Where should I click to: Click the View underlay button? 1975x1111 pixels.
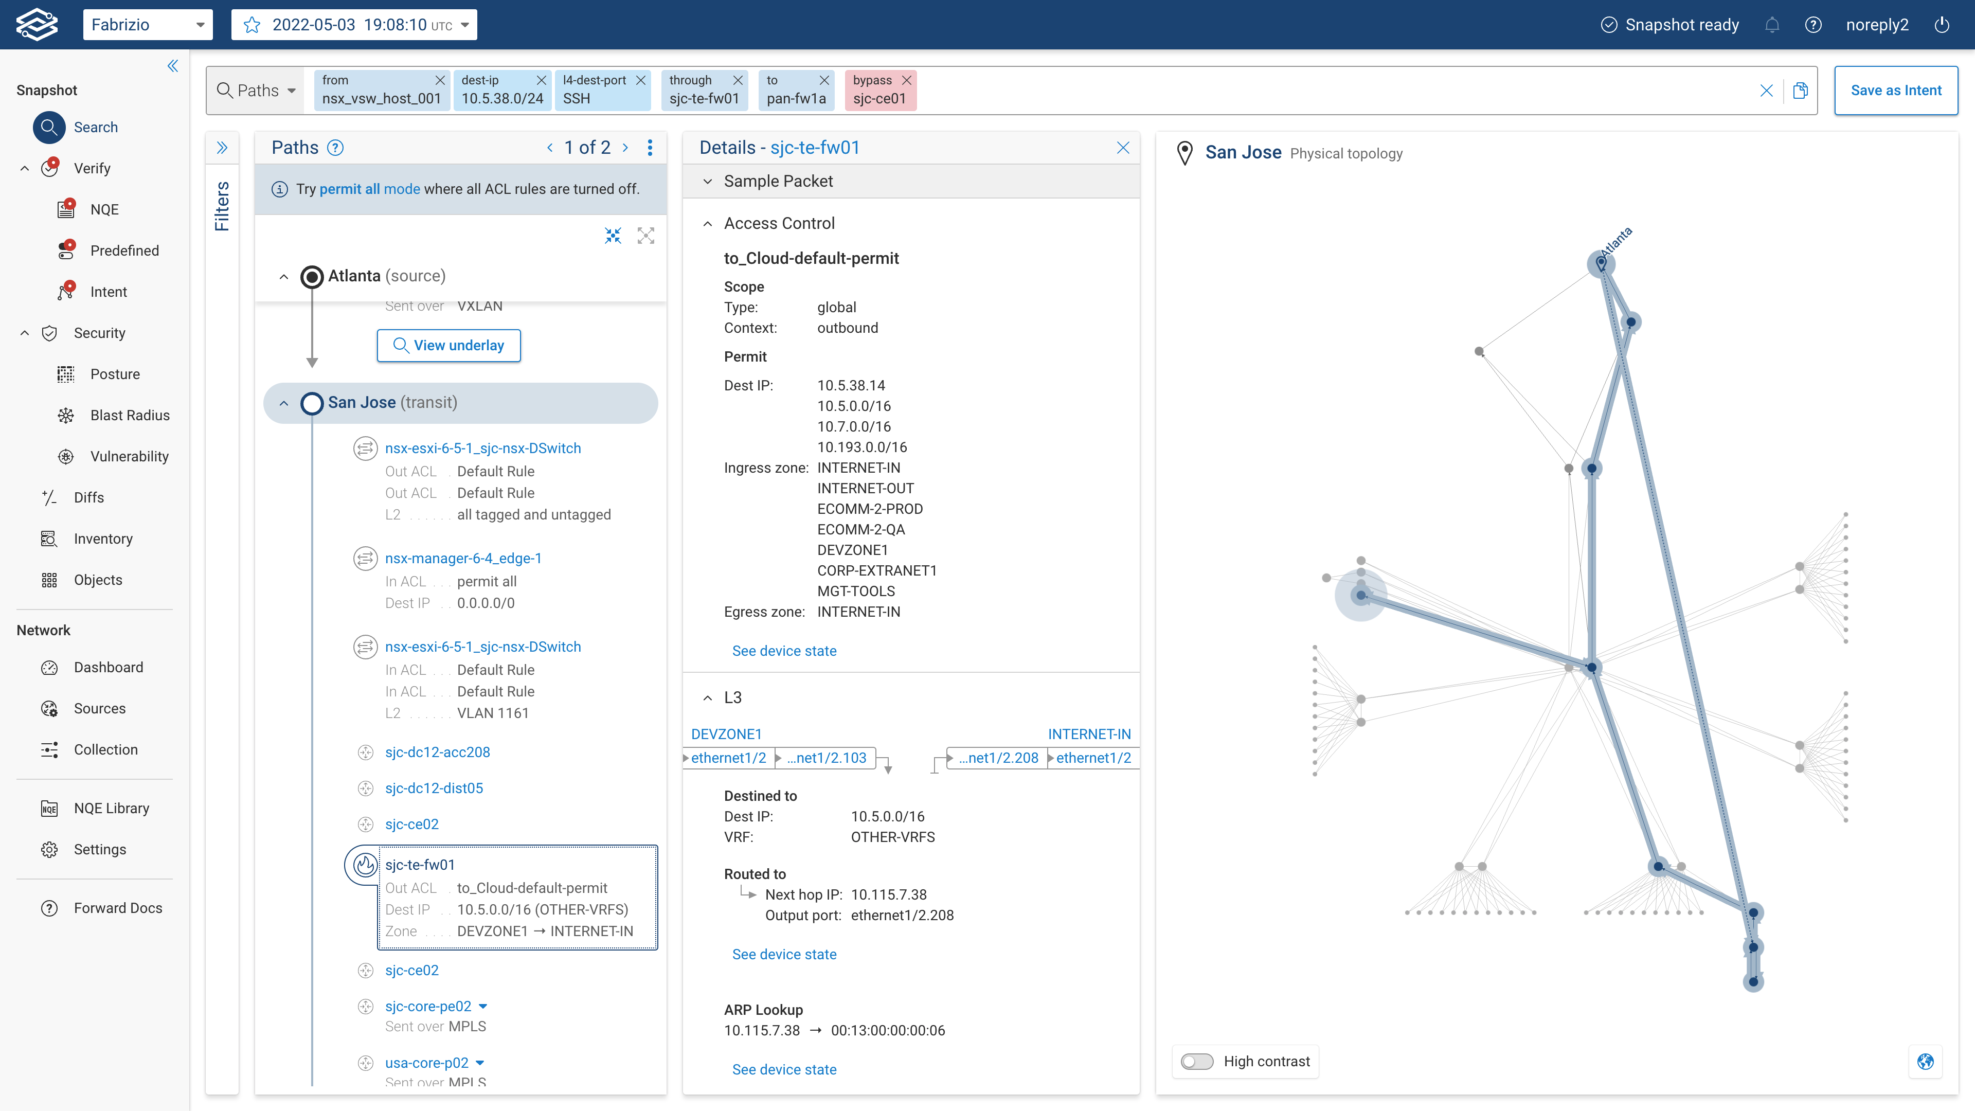(448, 345)
